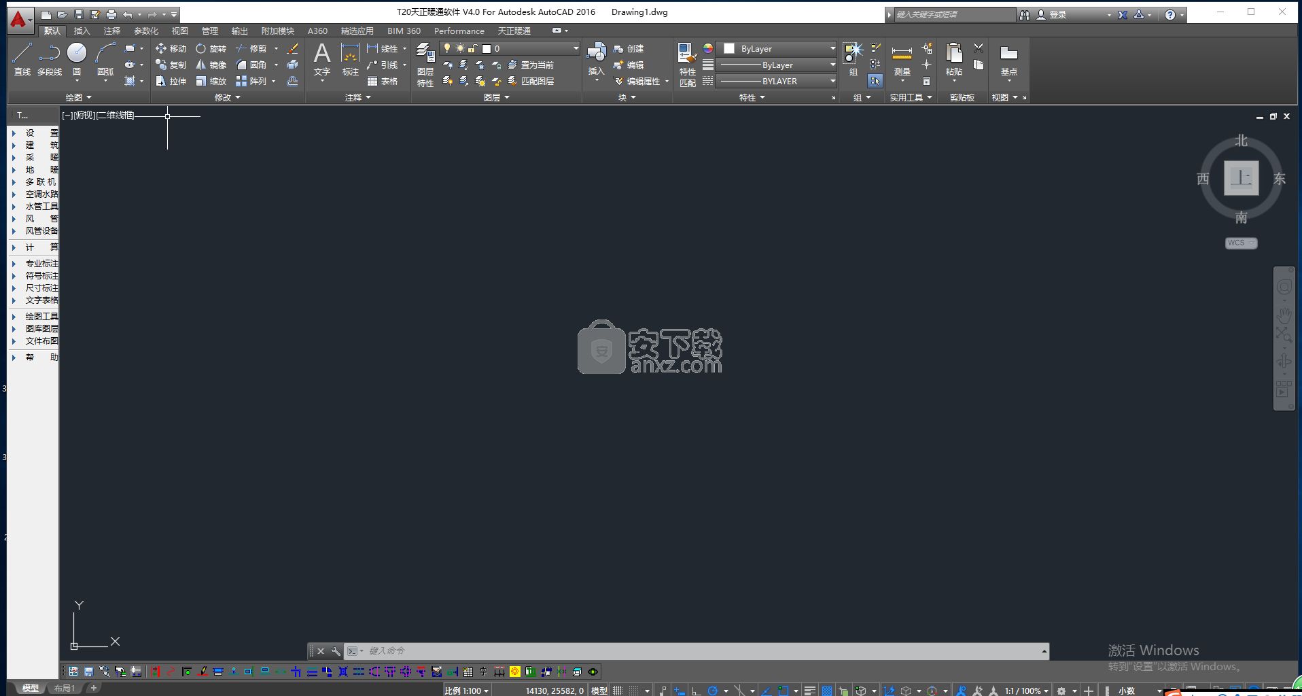Click the 镜像 (Mirror) tool
Viewport: 1302px width, 696px height.
[x=211, y=65]
